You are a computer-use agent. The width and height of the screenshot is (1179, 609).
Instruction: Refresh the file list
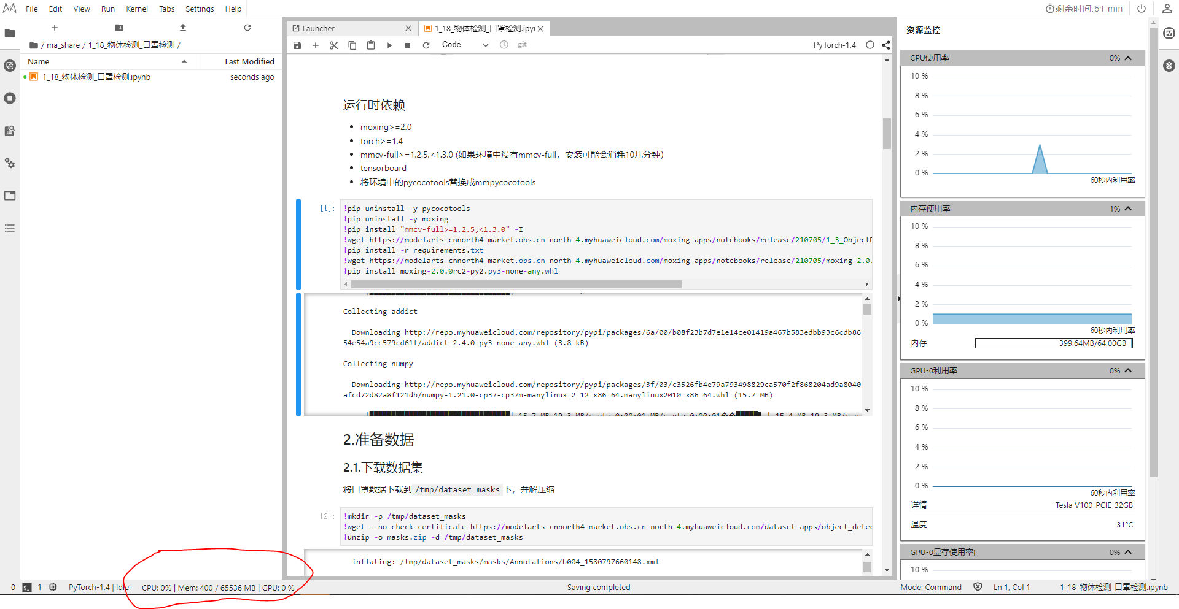click(247, 28)
